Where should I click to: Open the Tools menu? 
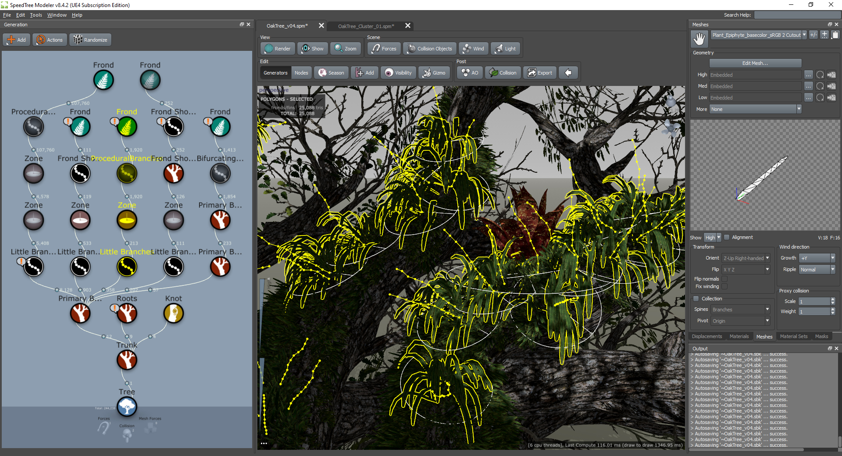[x=36, y=15]
